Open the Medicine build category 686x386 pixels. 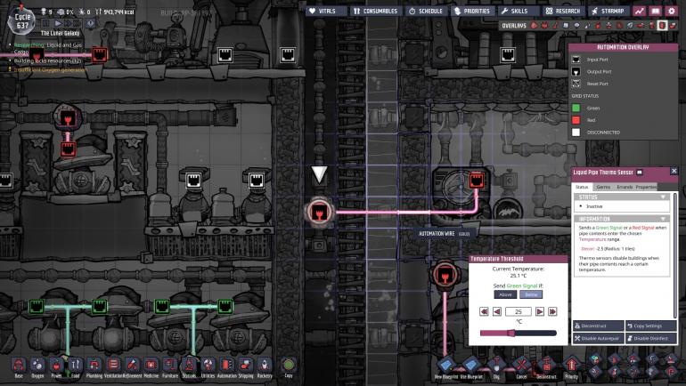tap(151, 366)
